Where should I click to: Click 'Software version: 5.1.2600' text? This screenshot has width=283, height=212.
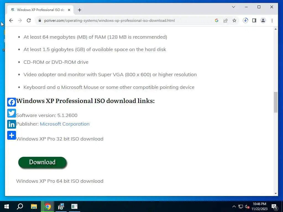click(47, 115)
